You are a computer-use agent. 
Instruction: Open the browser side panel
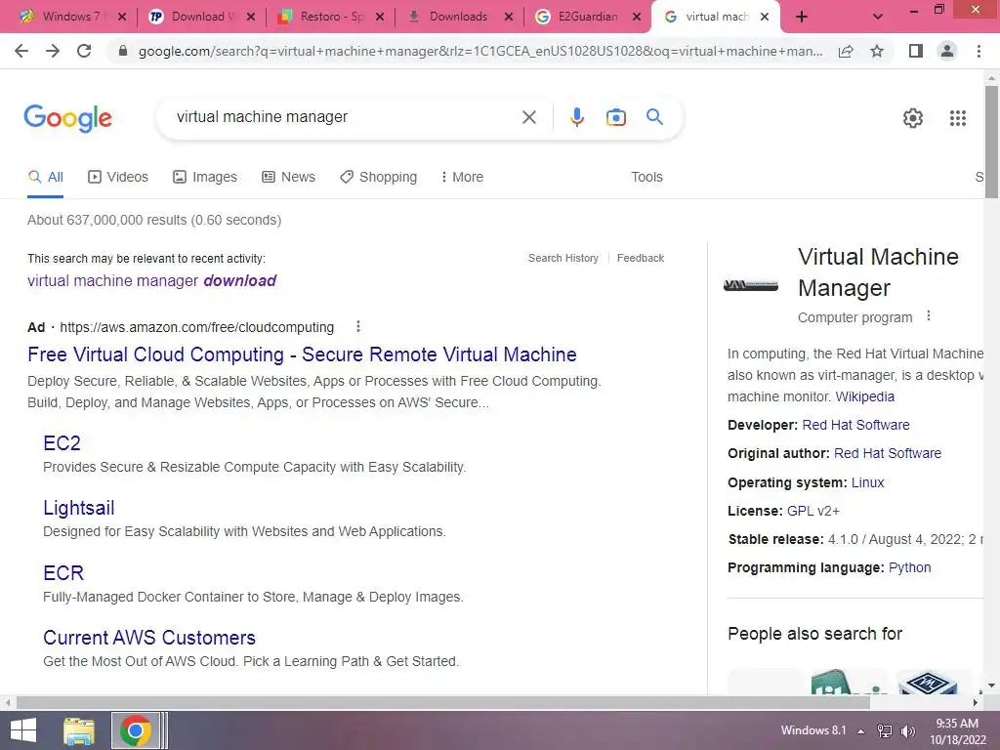point(916,51)
